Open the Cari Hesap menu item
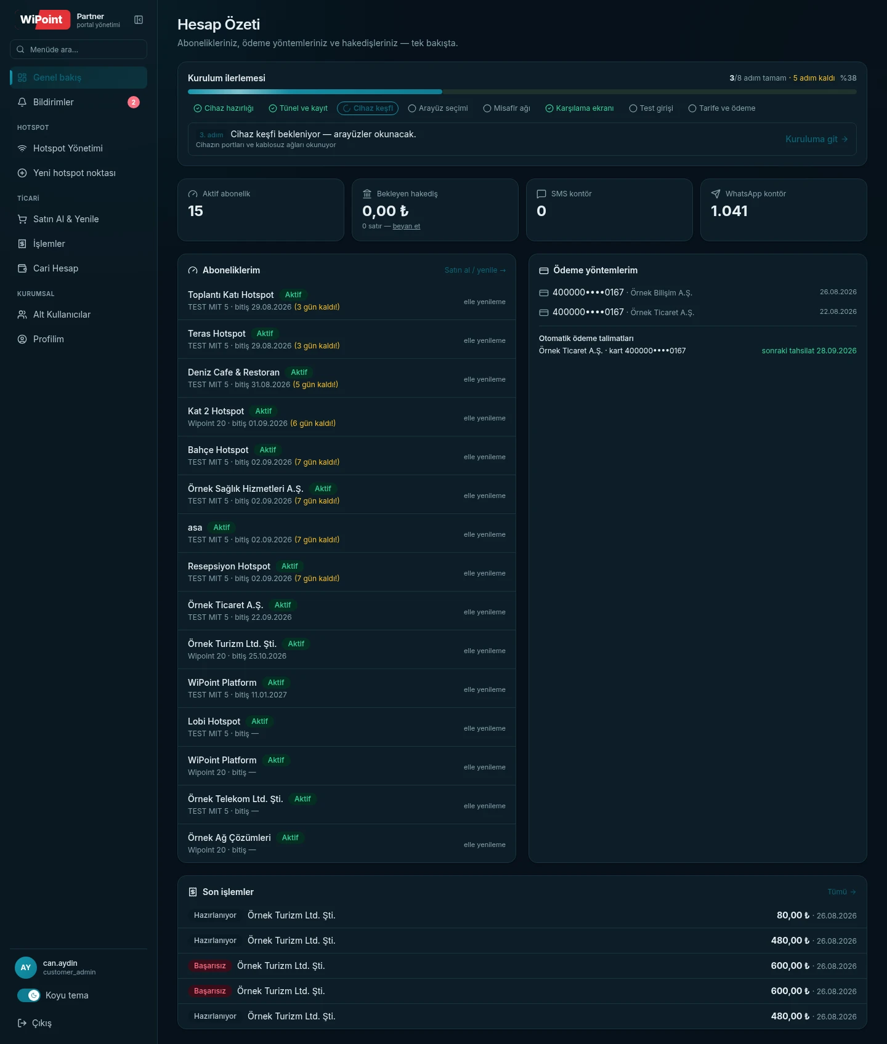The height and width of the screenshot is (1044, 887). click(79, 268)
